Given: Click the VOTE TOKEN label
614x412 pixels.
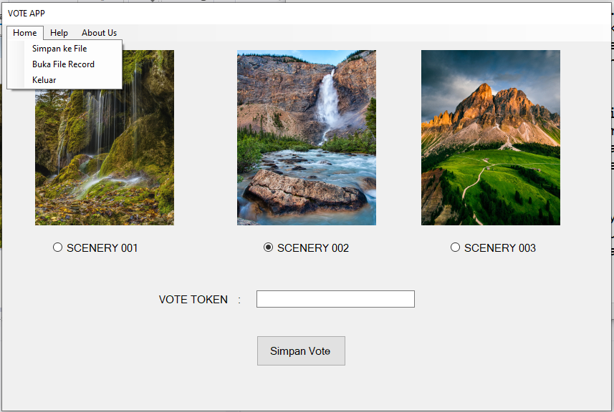Looking at the screenshot, I should coord(193,300).
